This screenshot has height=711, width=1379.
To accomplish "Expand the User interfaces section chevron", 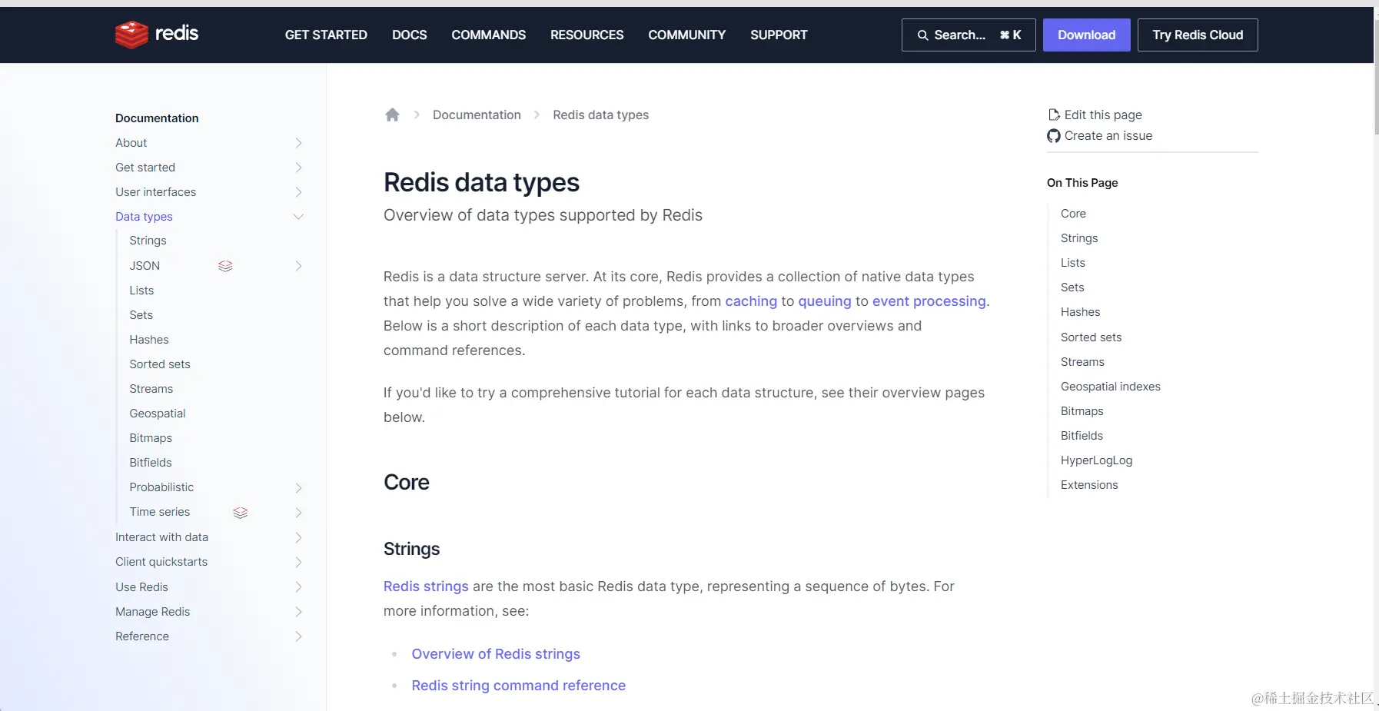I will click(298, 192).
